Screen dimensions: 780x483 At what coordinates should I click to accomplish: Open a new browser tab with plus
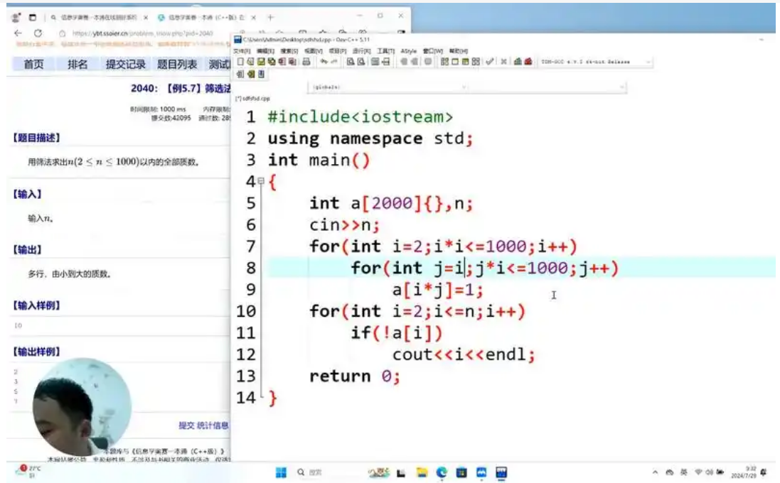click(x=271, y=17)
